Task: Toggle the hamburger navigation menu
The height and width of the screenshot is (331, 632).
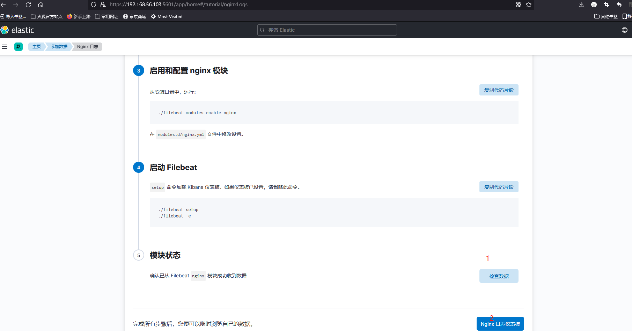Action: point(5,47)
